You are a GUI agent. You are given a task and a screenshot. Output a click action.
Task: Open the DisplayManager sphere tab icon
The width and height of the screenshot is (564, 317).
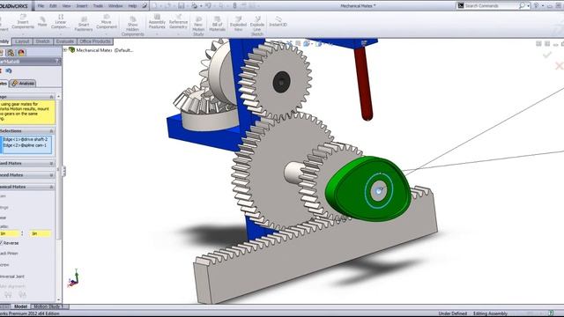[x=21, y=53]
